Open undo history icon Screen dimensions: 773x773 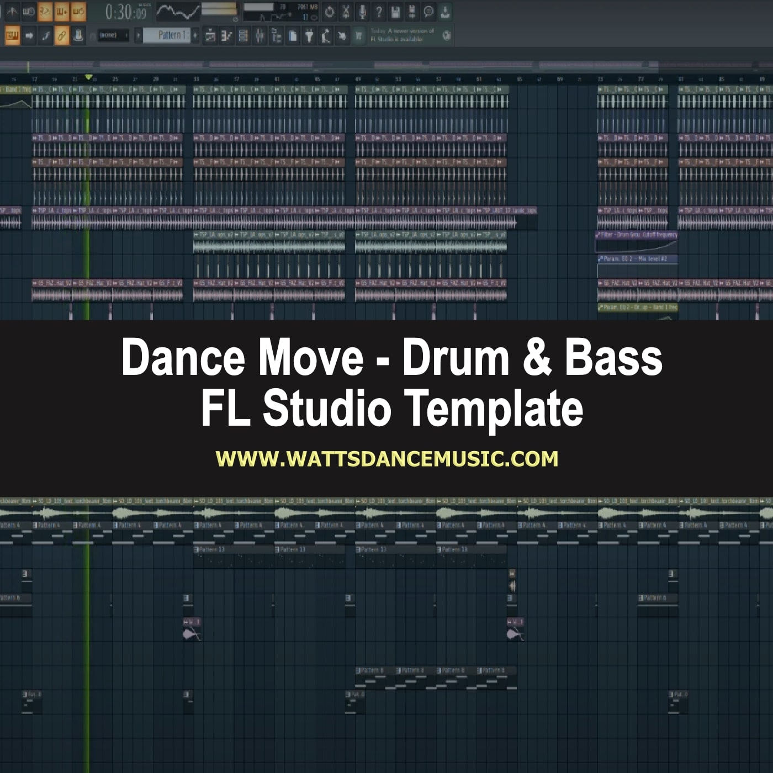329,11
